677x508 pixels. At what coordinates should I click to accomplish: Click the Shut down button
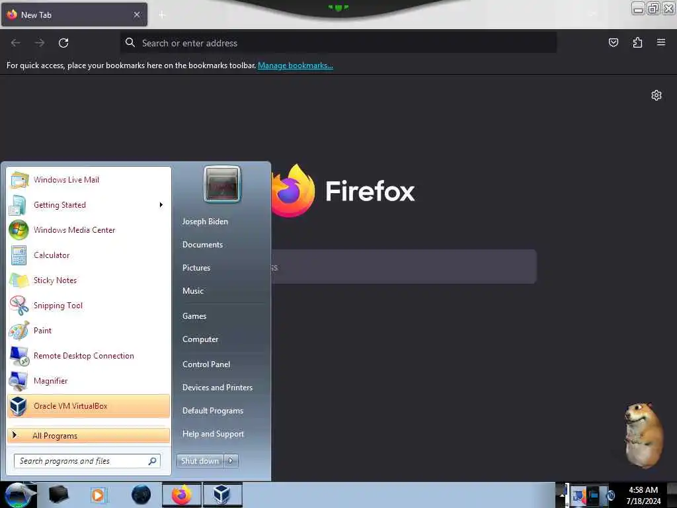[x=200, y=461]
